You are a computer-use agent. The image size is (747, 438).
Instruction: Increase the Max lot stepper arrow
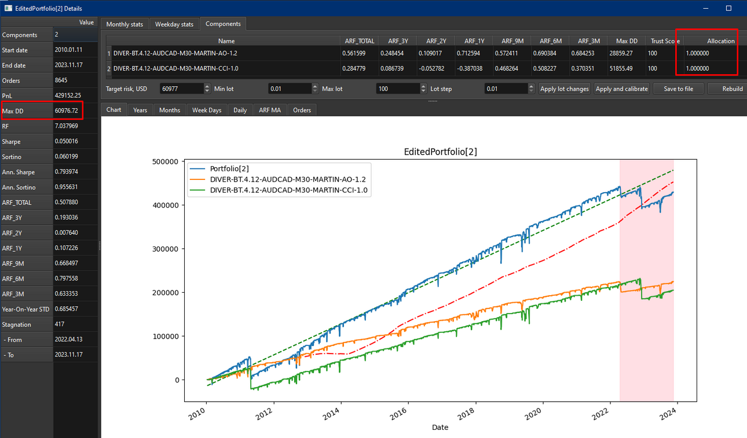(x=423, y=86)
